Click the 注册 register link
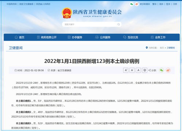 175,4
